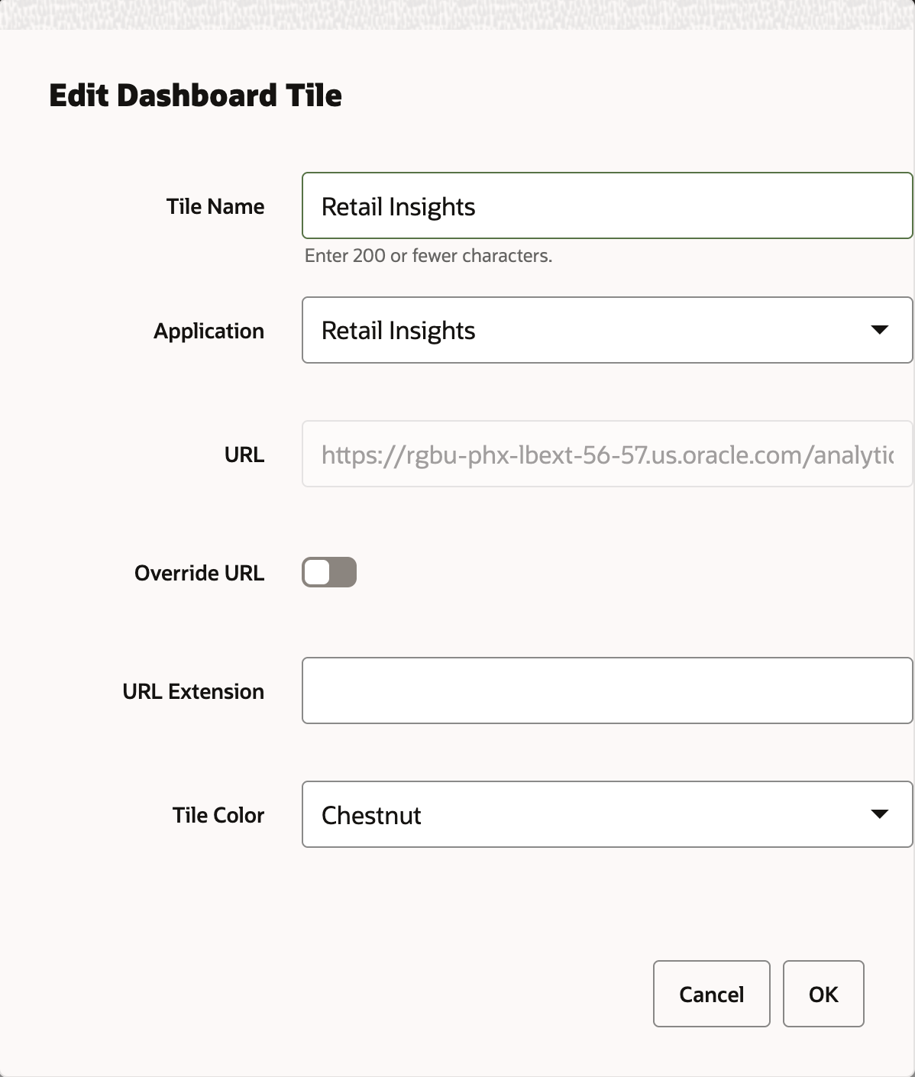915x1077 pixels.
Task: Open the Tile Color dropdown arrow
Action: 879,814
